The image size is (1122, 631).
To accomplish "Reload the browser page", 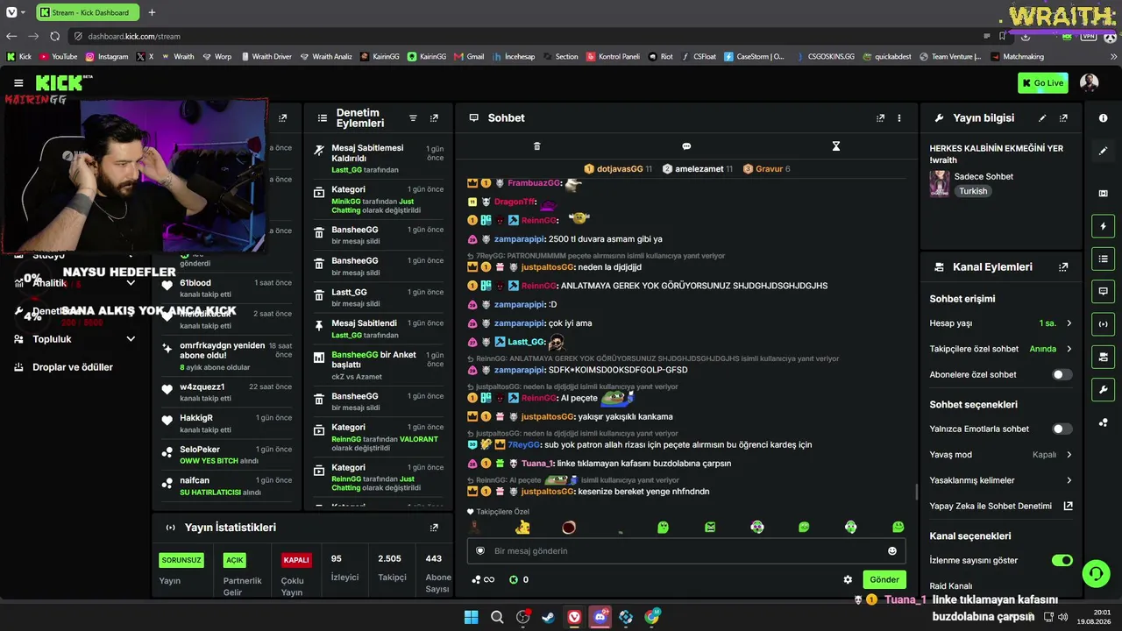I will (x=54, y=36).
